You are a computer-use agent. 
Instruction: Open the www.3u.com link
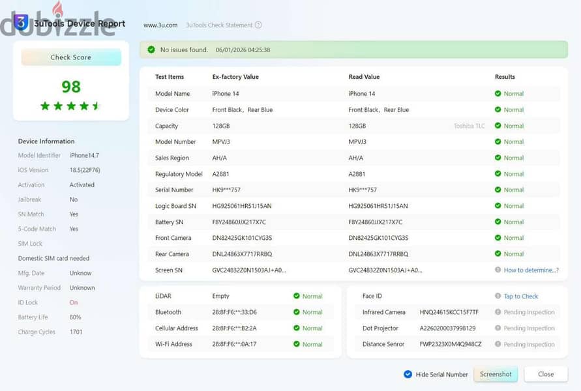(x=160, y=25)
